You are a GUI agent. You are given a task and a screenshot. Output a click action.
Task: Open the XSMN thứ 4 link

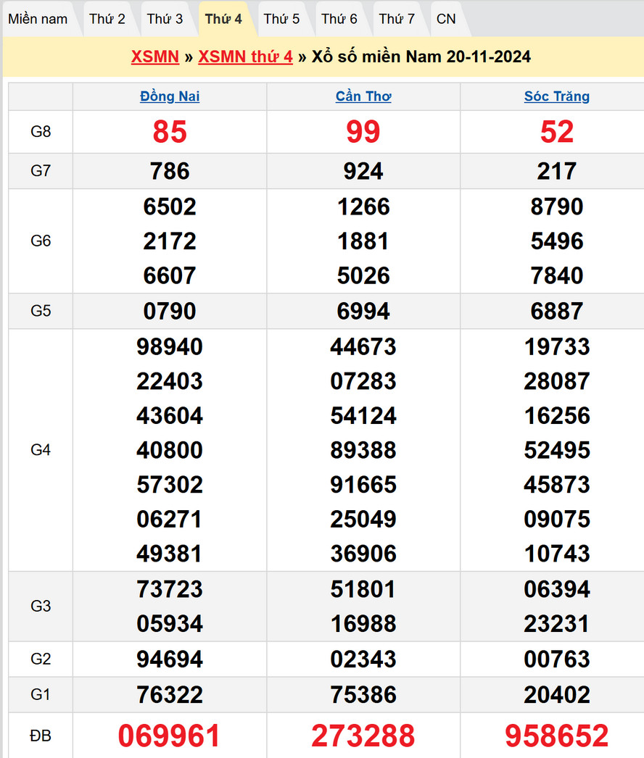click(x=245, y=57)
